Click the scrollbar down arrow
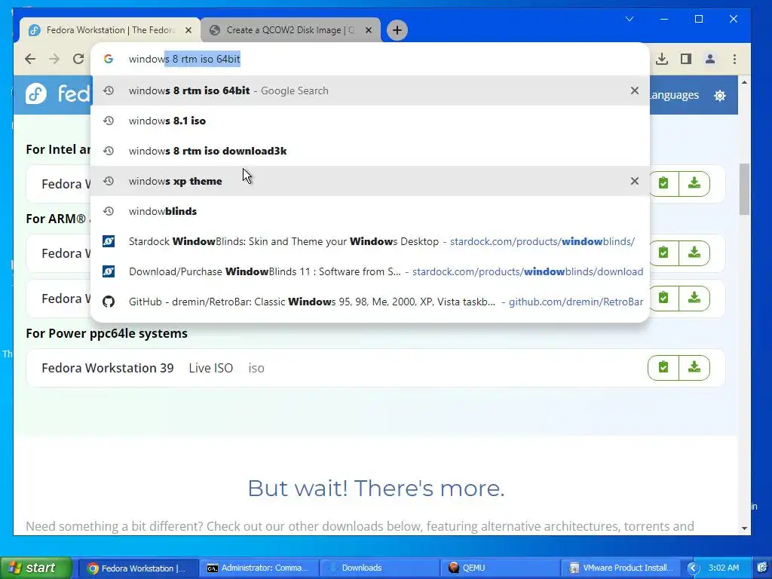The image size is (772, 579). (744, 528)
